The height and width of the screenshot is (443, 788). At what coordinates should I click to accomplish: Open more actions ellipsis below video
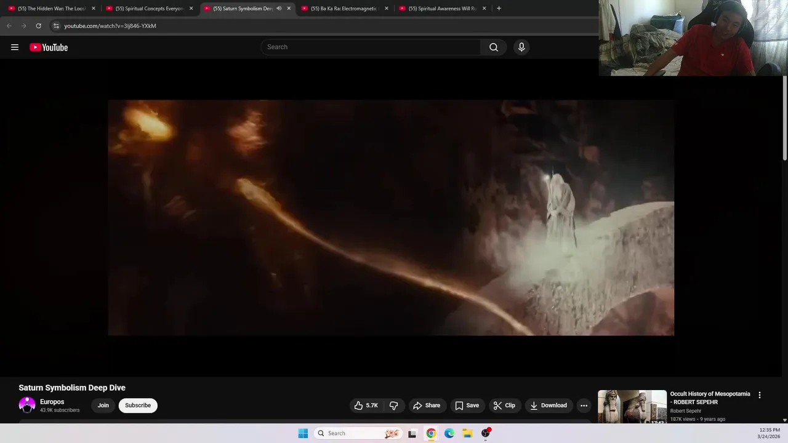pos(584,405)
